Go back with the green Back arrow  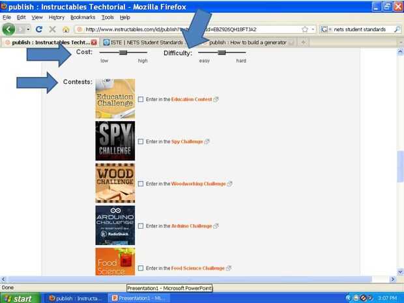[8, 29]
